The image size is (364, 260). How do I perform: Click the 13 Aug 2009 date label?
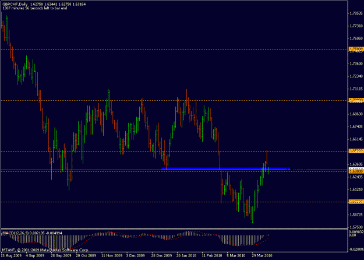pos(11,256)
